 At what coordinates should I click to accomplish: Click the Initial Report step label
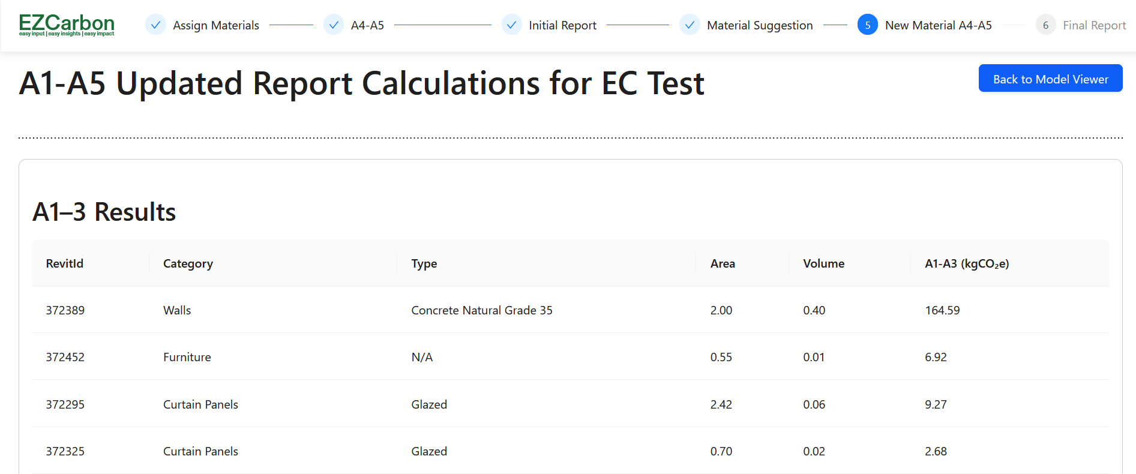[x=562, y=25]
